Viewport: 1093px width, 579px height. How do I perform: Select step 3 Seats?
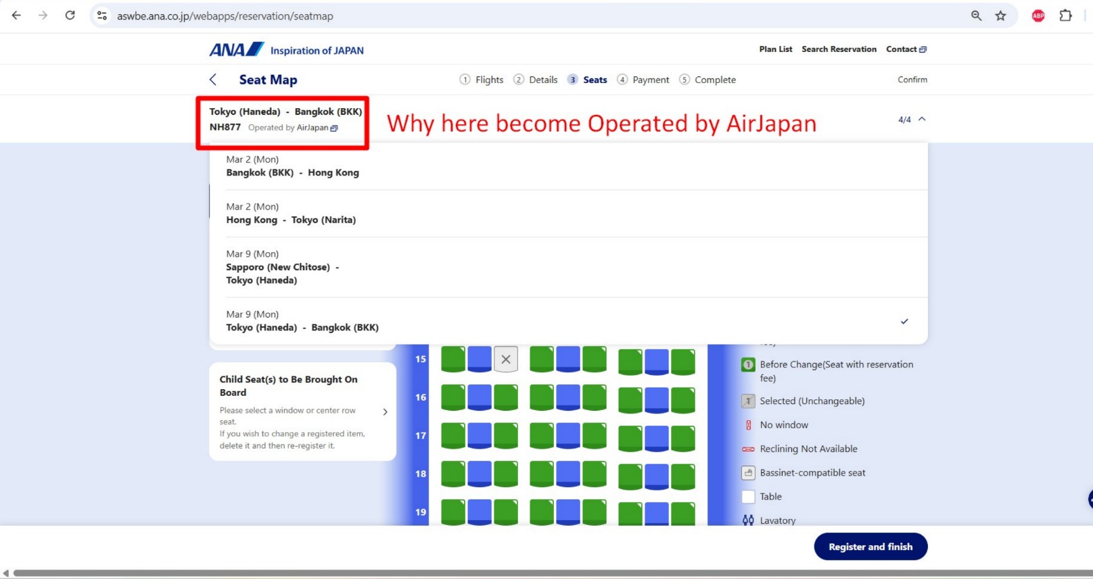pos(588,80)
